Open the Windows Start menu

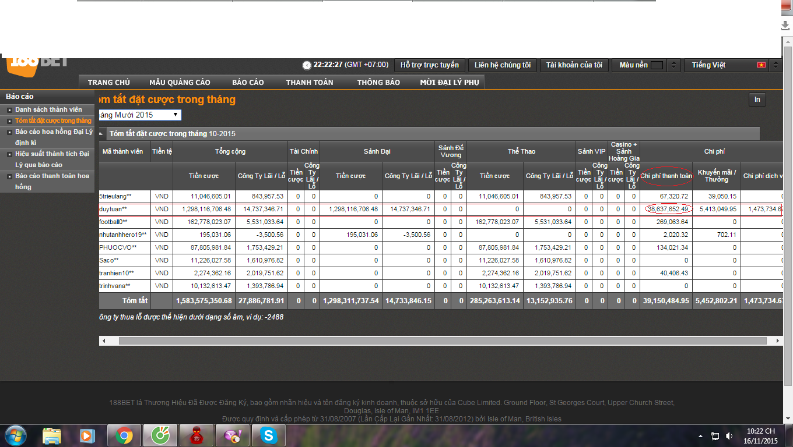pyautogui.click(x=15, y=435)
